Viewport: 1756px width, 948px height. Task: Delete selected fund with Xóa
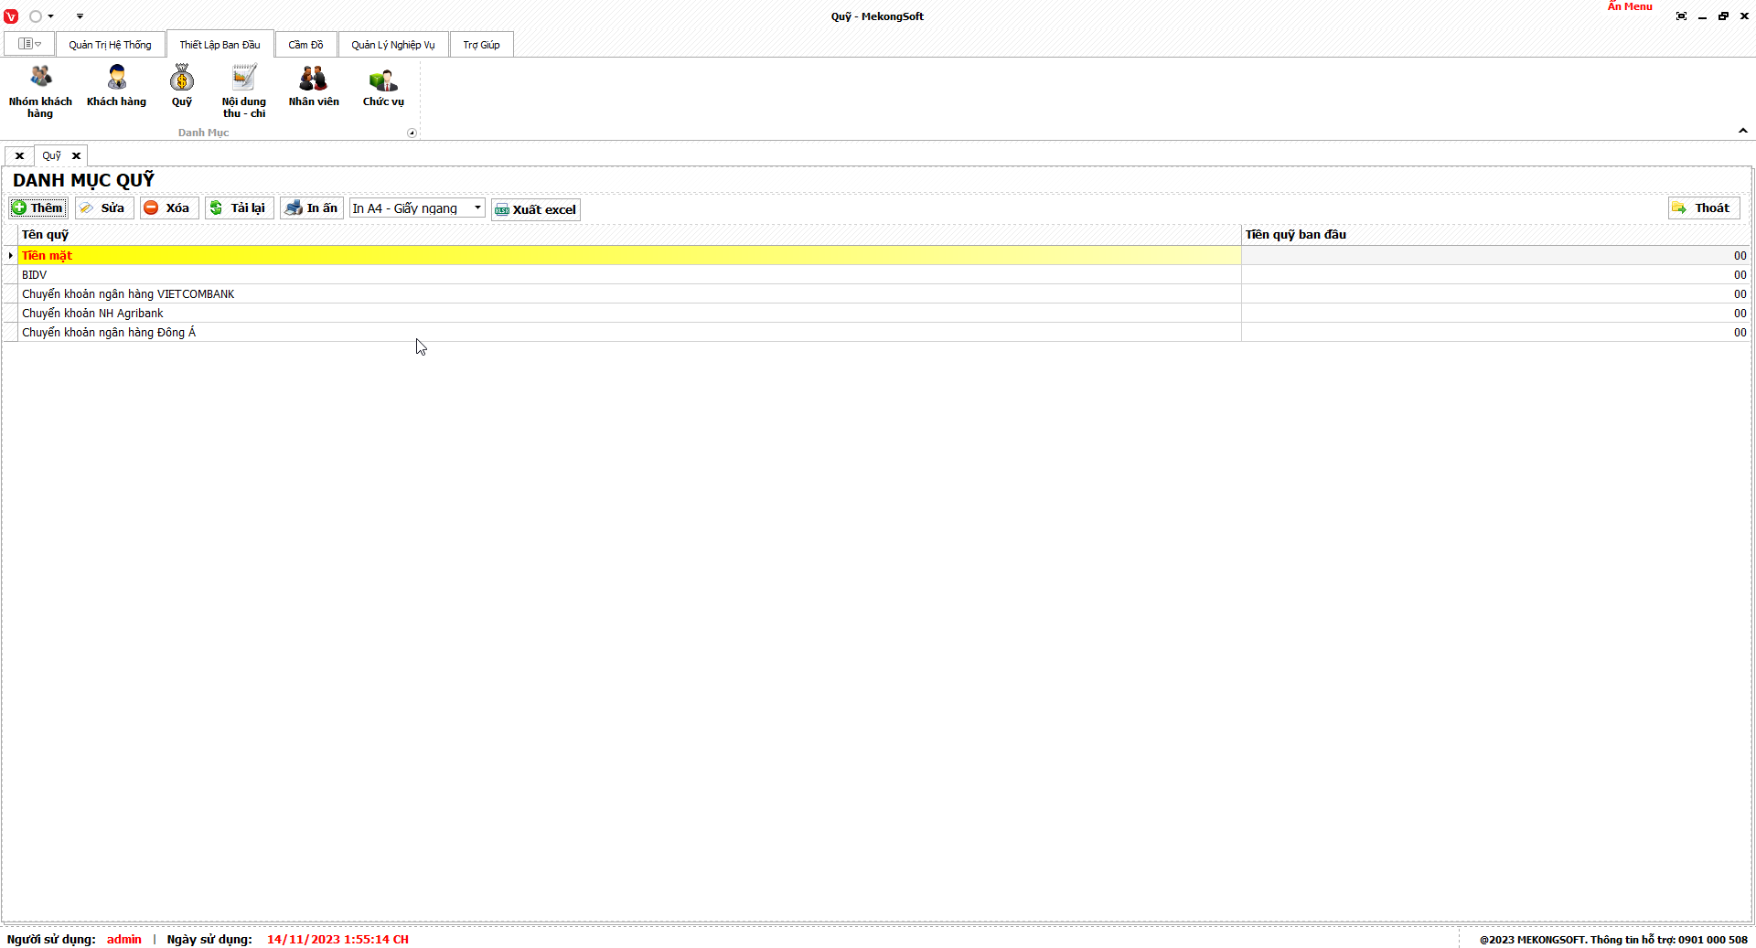pos(169,208)
